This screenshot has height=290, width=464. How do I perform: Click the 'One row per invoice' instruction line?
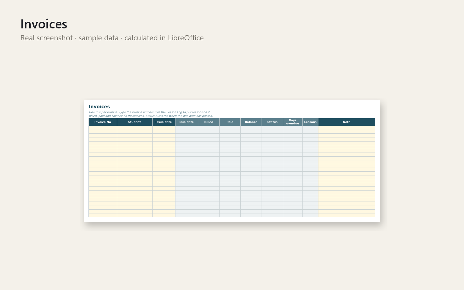pos(150,112)
